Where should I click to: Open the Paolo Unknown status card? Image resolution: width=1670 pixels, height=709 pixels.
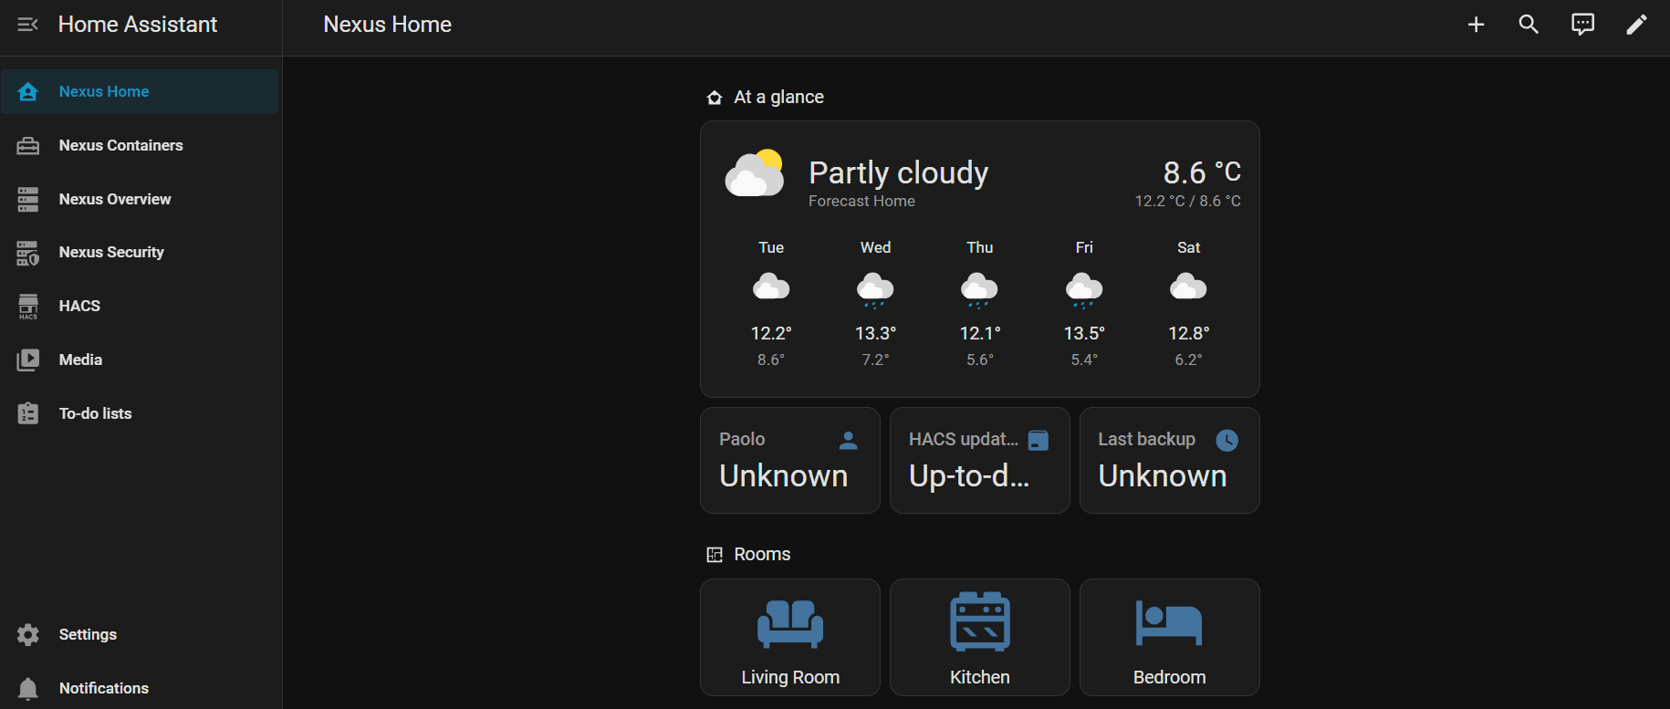tap(790, 460)
